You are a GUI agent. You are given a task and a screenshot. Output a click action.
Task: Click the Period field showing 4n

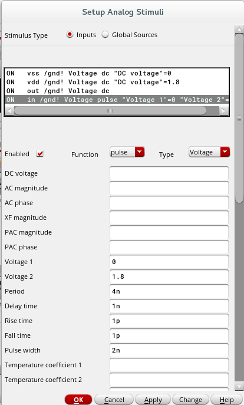(x=169, y=291)
